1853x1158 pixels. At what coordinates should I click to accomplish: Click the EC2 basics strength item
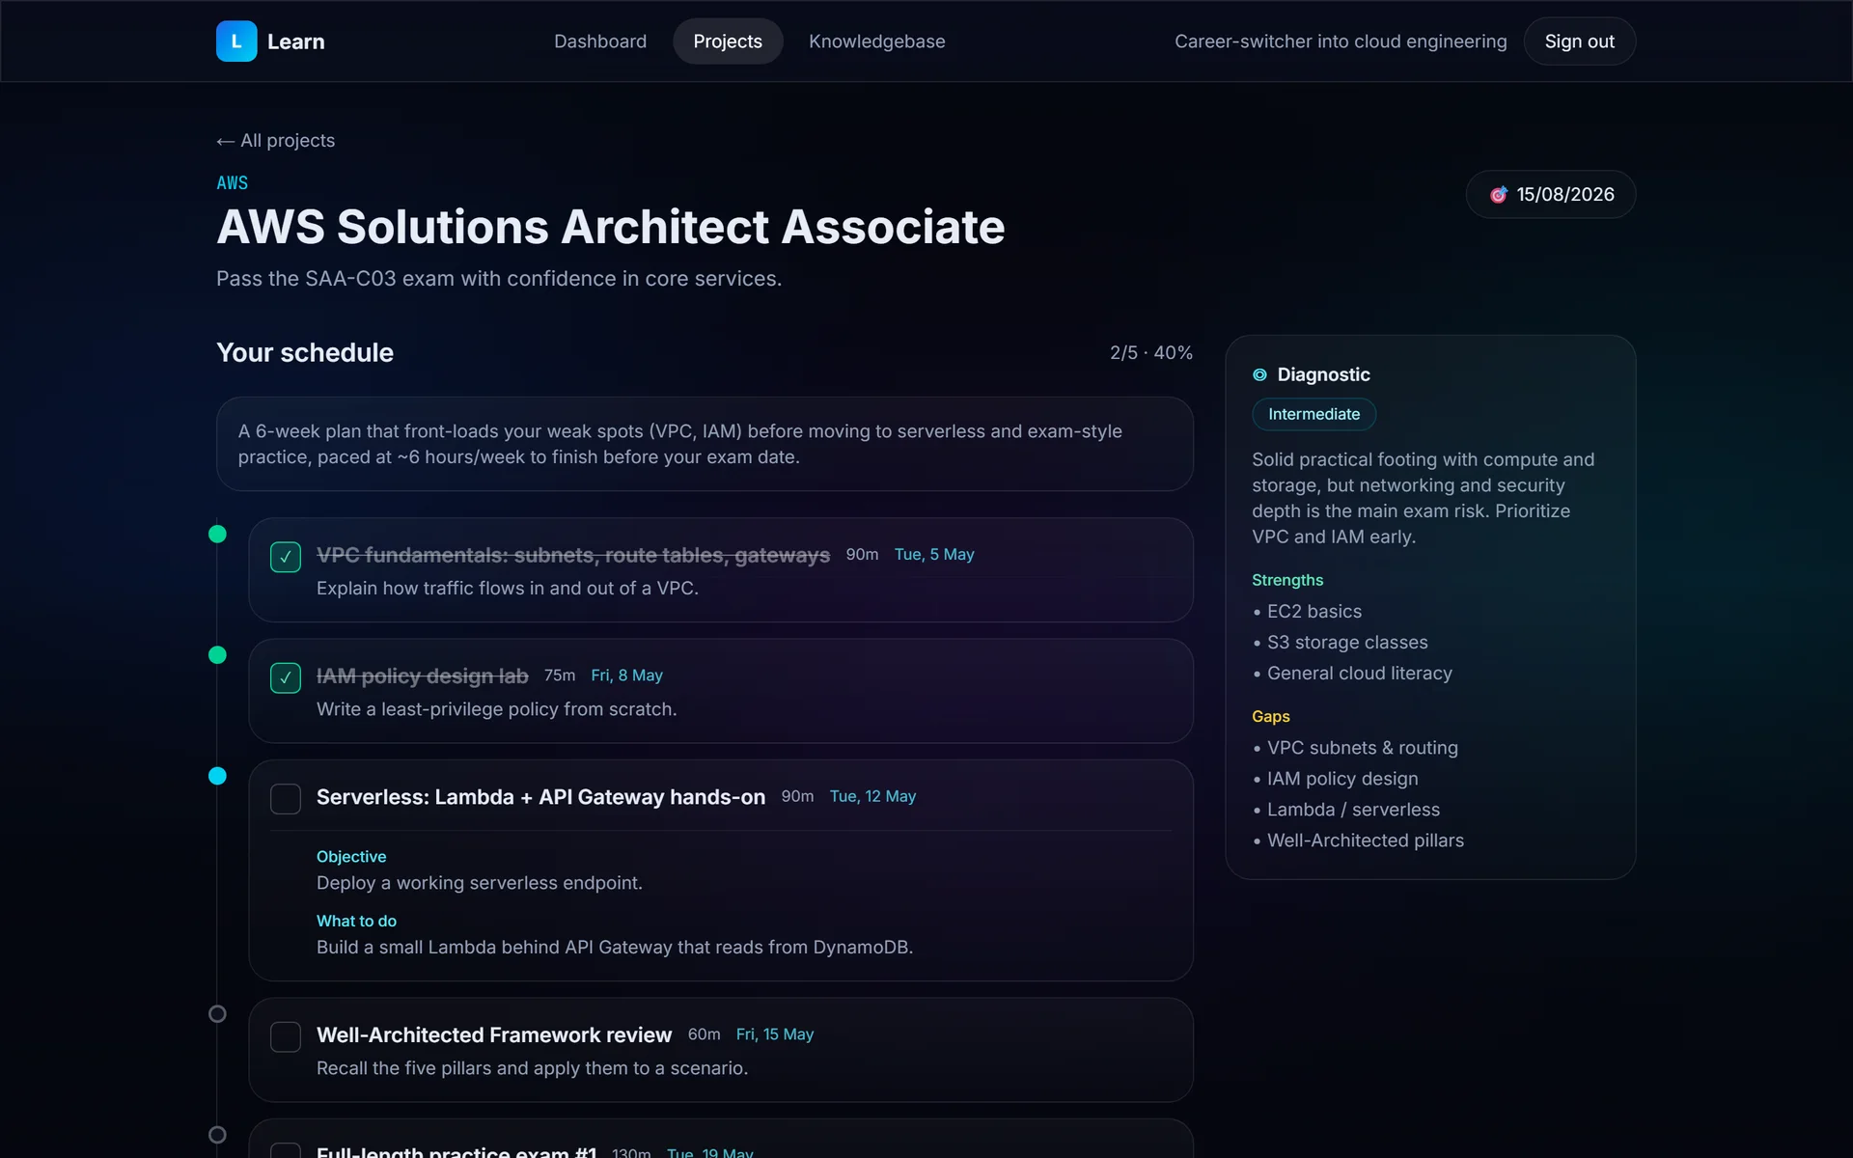click(1314, 612)
